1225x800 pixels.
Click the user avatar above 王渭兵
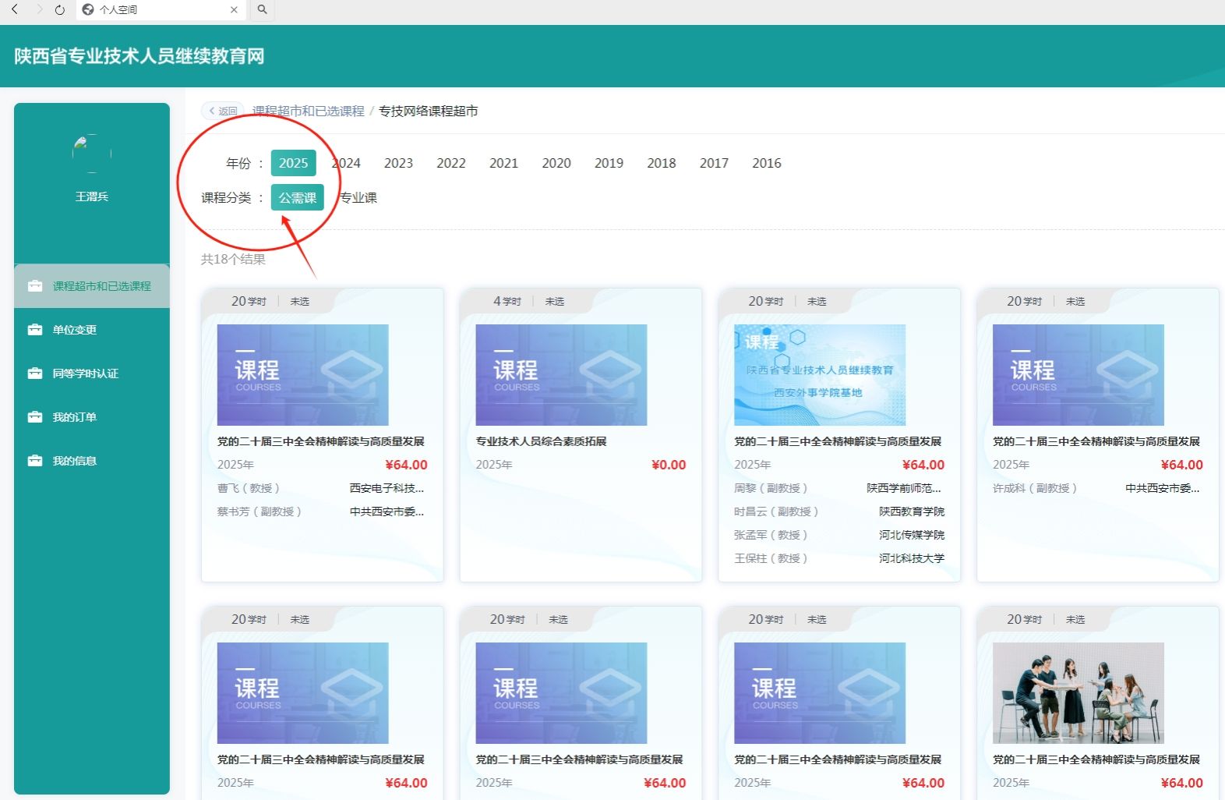[x=92, y=154]
